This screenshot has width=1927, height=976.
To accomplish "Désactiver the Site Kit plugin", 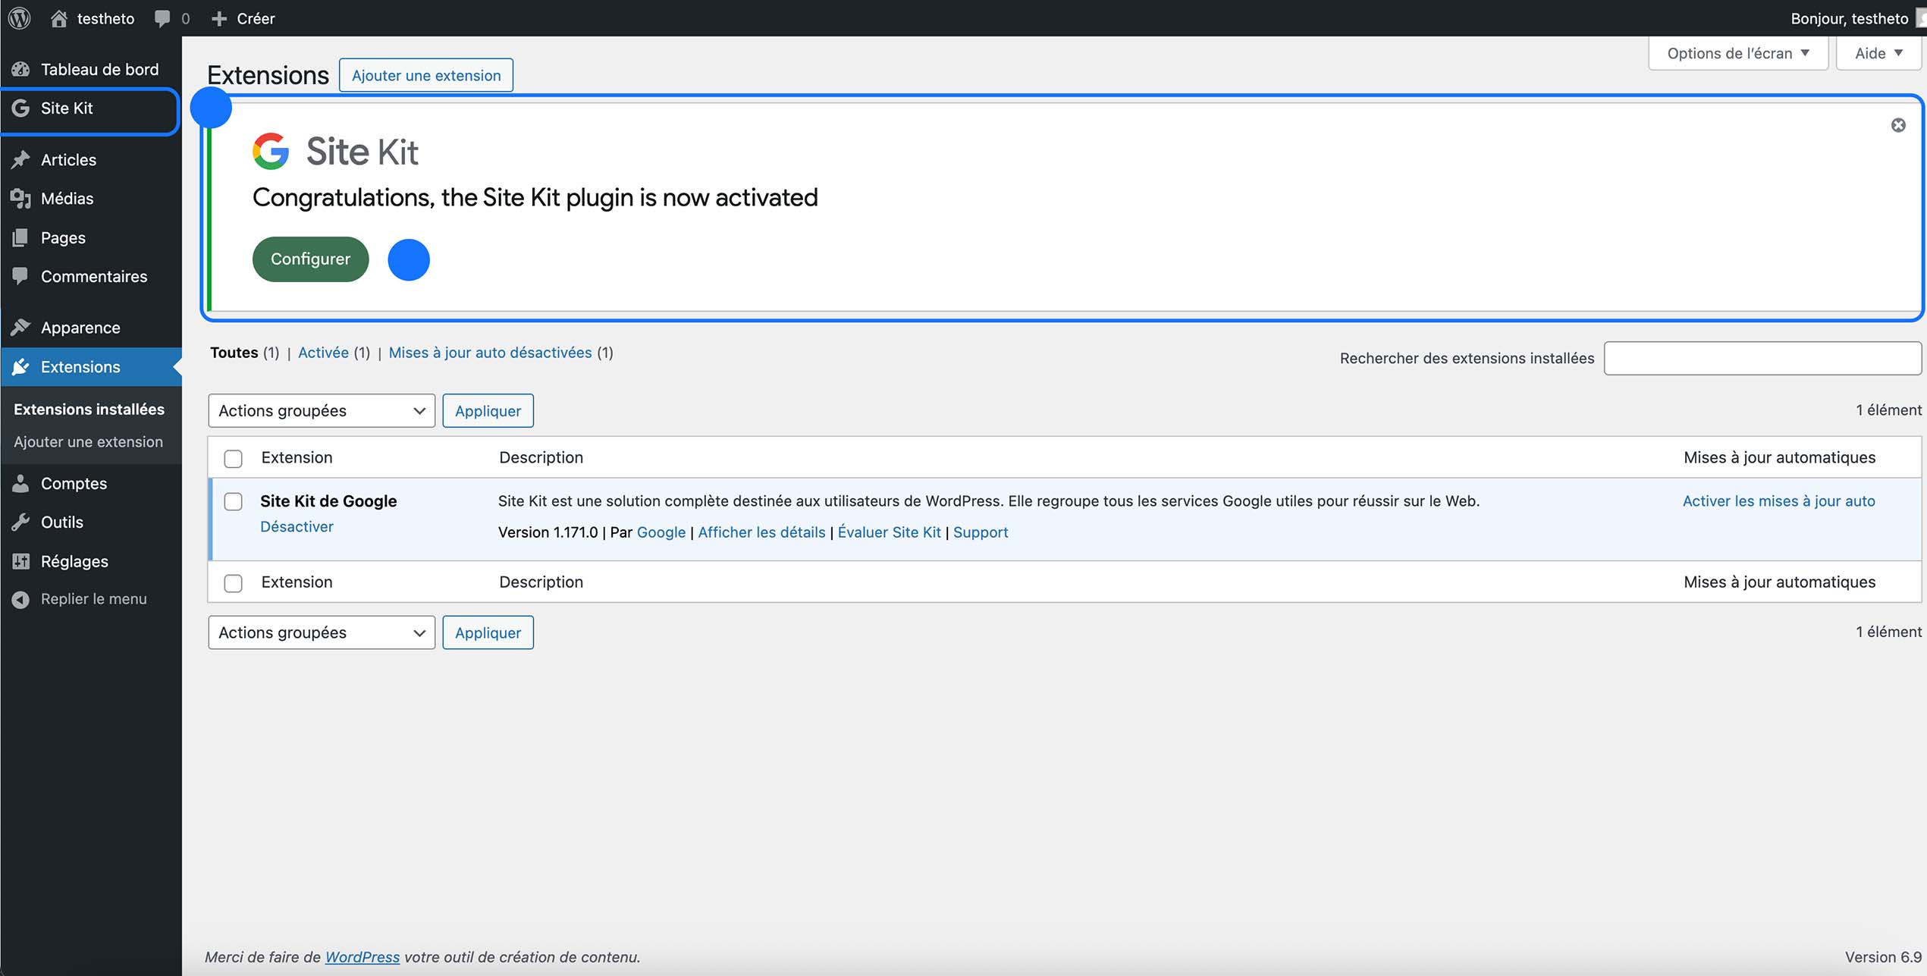I will click(297, 526).
